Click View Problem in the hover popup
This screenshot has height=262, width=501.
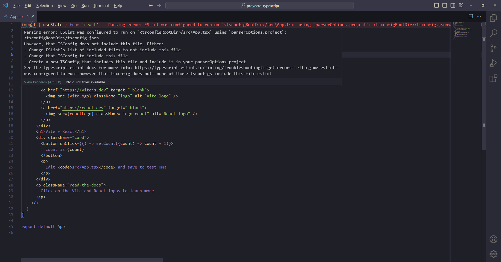tap(43, 82)
